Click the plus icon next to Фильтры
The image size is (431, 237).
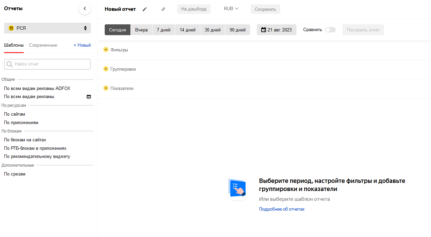[x=106, y=50]
